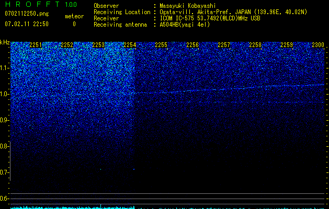Click the date stamp 07.02.11 22:50
329x209 pixels.
[x=27, y=24]
